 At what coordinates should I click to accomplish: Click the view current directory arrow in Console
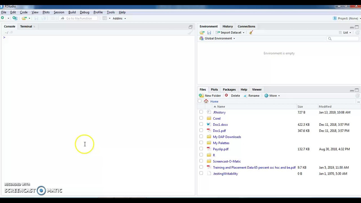pyautogui.click(x=11, y=32)
